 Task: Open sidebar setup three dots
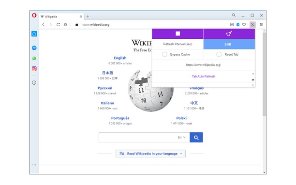(34, 165)
